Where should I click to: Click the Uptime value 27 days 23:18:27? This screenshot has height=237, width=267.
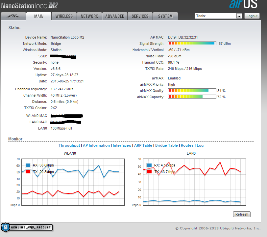(x=64, y=75)
